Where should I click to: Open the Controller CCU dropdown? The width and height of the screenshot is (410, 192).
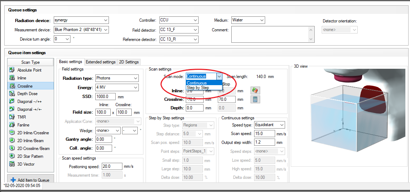195,20
